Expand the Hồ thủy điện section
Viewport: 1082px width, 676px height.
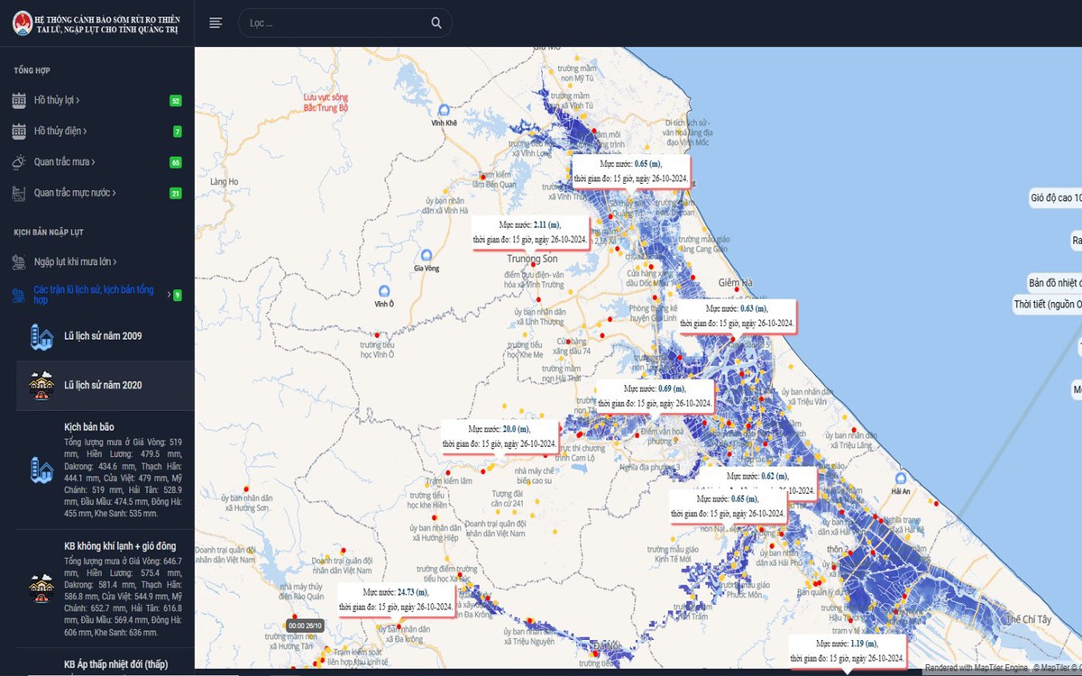(x=60, y=132)
